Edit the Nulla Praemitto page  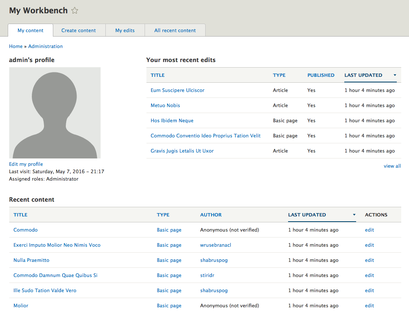click(369, 260)
